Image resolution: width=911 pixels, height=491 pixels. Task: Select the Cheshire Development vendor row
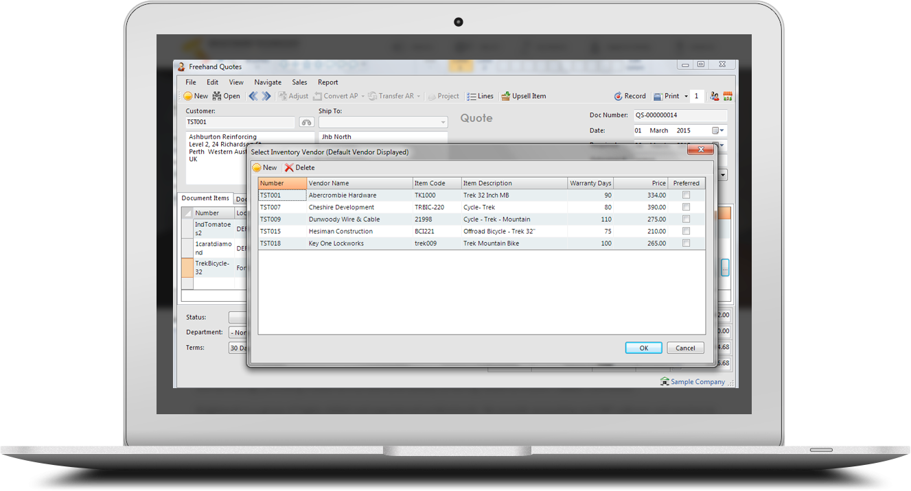pyautogui.click(x=341, y=207)
